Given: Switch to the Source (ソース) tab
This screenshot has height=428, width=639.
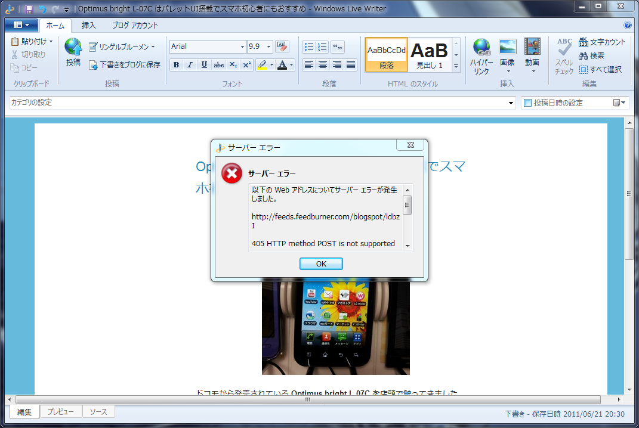Looking at the screenshot, I should click(x=98, y=411).
